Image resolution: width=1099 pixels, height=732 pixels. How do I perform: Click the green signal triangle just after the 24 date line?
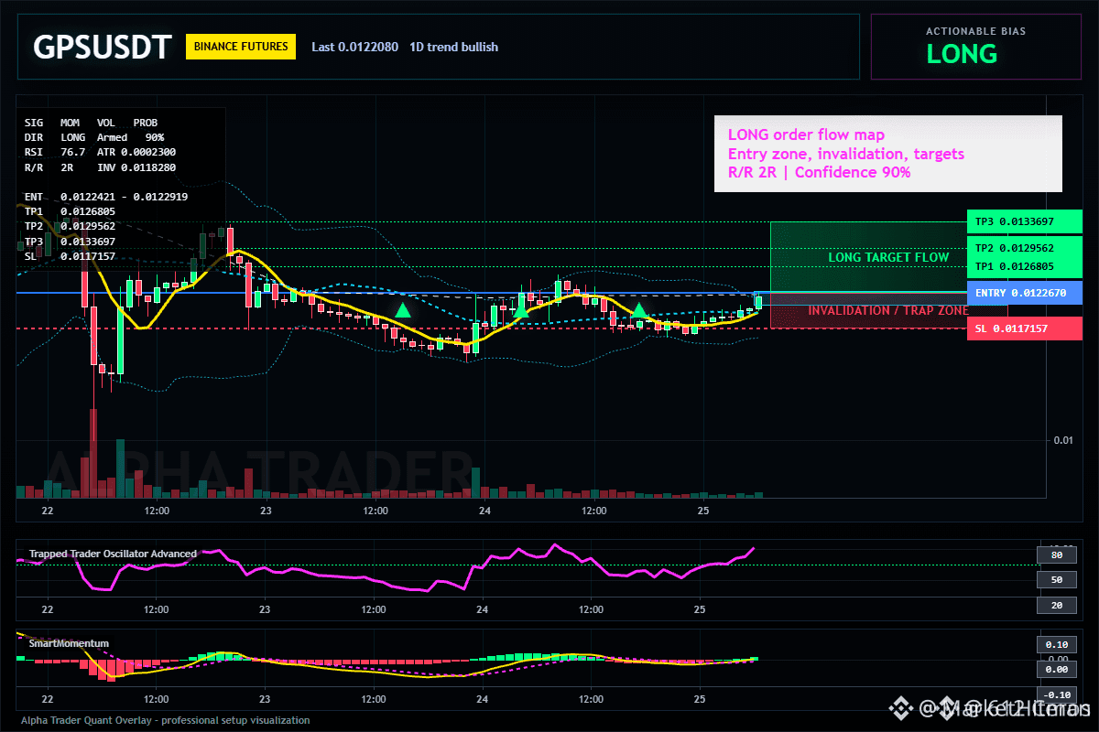point(520,310)
